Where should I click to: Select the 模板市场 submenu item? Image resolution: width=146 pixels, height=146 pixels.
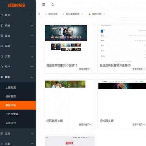pyautogui.click(x=18, y=105)
